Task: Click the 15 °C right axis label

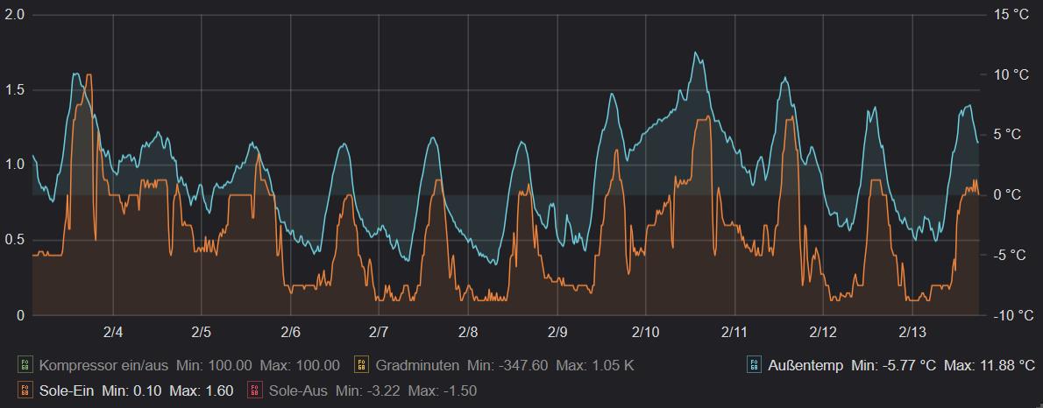Action: 1010,15
